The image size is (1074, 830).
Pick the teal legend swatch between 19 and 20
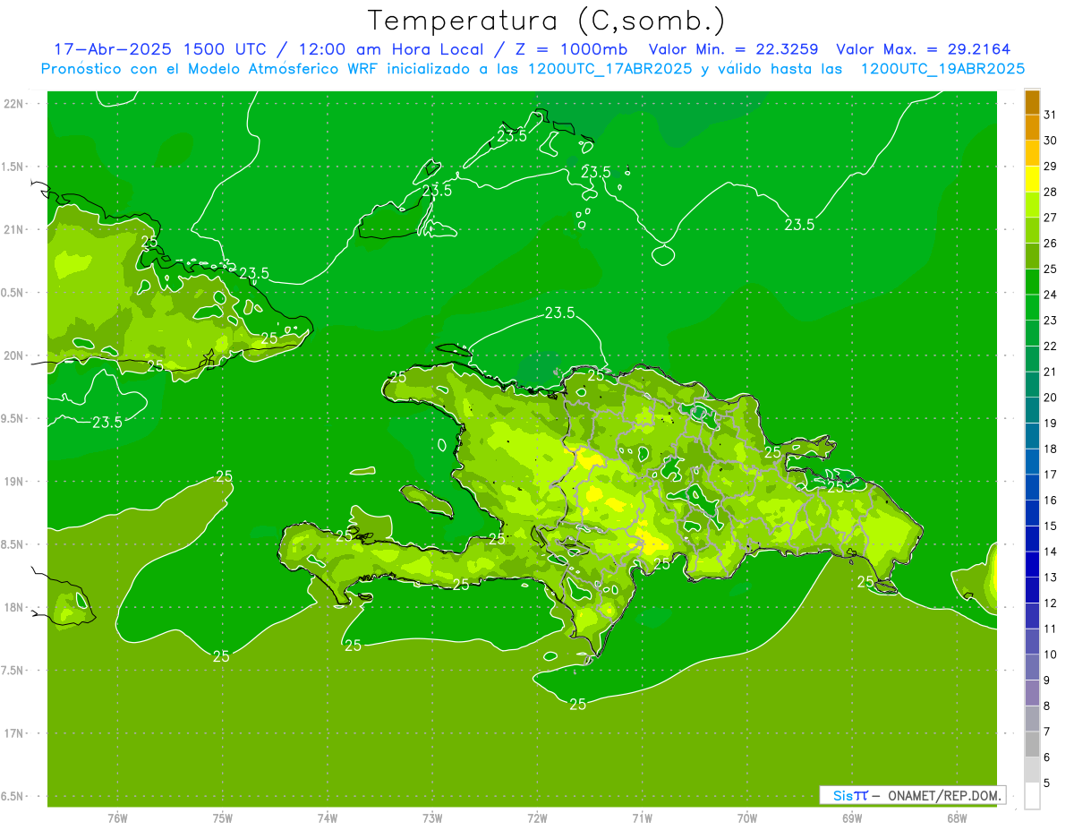coord(1032,411)
